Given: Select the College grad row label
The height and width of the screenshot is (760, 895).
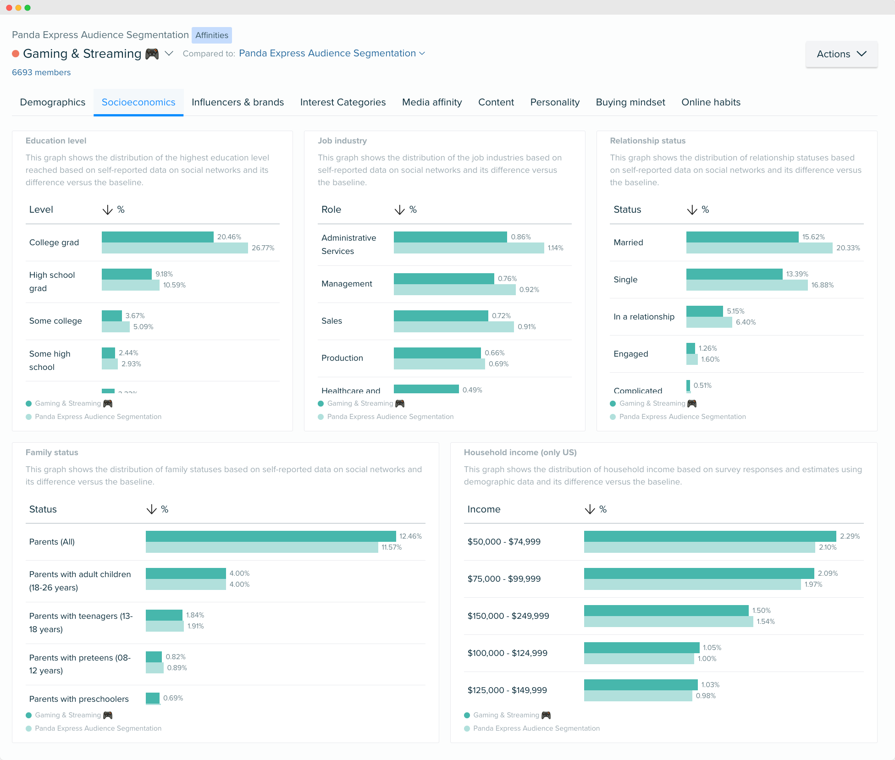Looking at the screenshot, I should (x=54, y=242).
